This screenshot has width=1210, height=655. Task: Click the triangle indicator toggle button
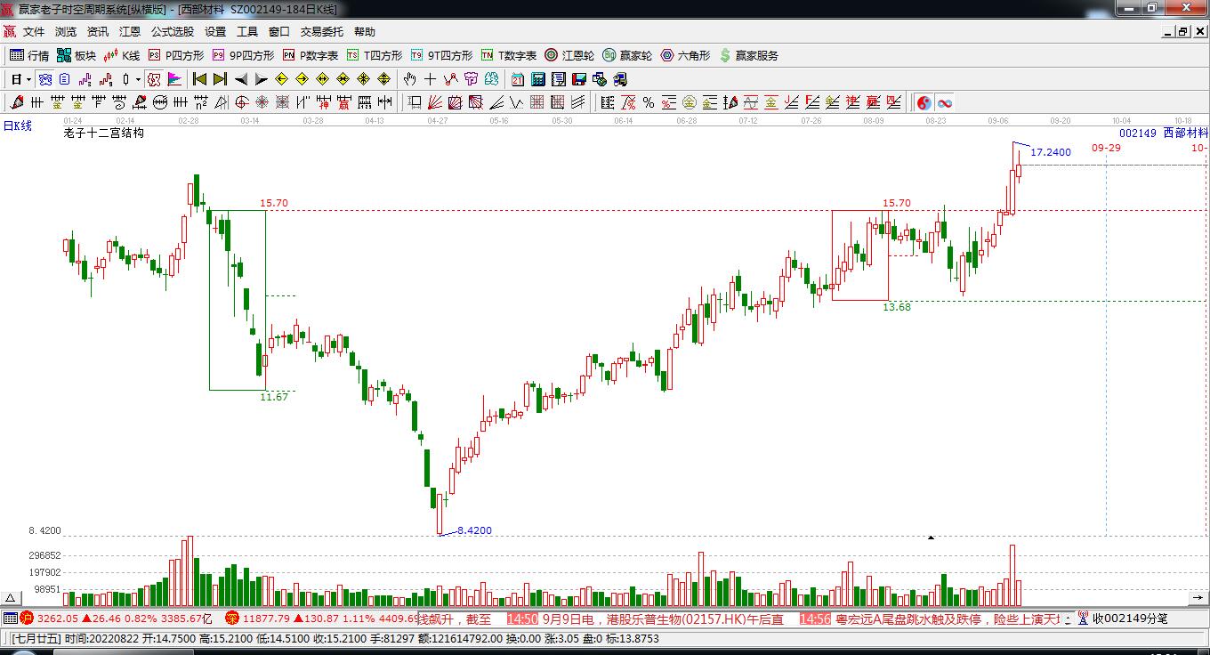11,598
